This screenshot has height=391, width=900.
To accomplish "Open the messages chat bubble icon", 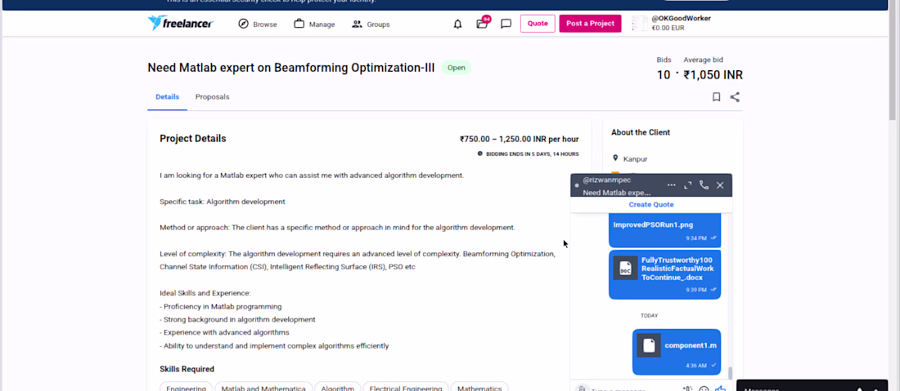I will pos(506,24).
